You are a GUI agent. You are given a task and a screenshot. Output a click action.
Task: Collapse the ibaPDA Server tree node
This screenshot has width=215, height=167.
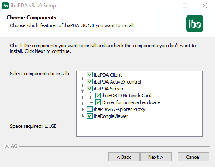pos(82,89)
